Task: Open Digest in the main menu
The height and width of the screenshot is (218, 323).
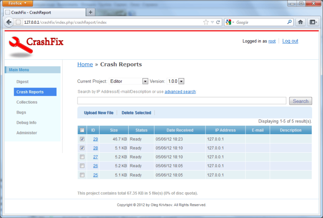Action: [23, 82]
